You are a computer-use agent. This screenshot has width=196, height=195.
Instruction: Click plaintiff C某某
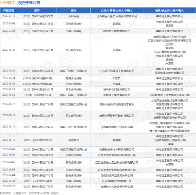117,78
